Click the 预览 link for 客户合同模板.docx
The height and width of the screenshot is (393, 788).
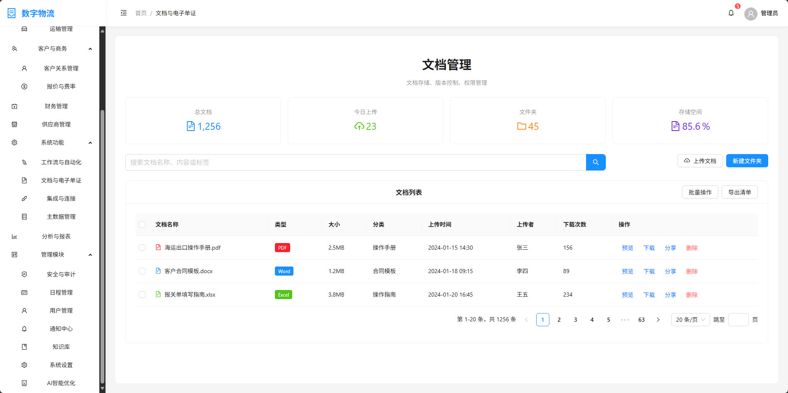[x=627, y=271]
